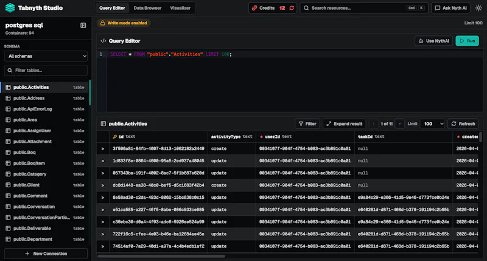Click the Filter tables input
The image size is (487, 261).
click(x=46, y=70)
